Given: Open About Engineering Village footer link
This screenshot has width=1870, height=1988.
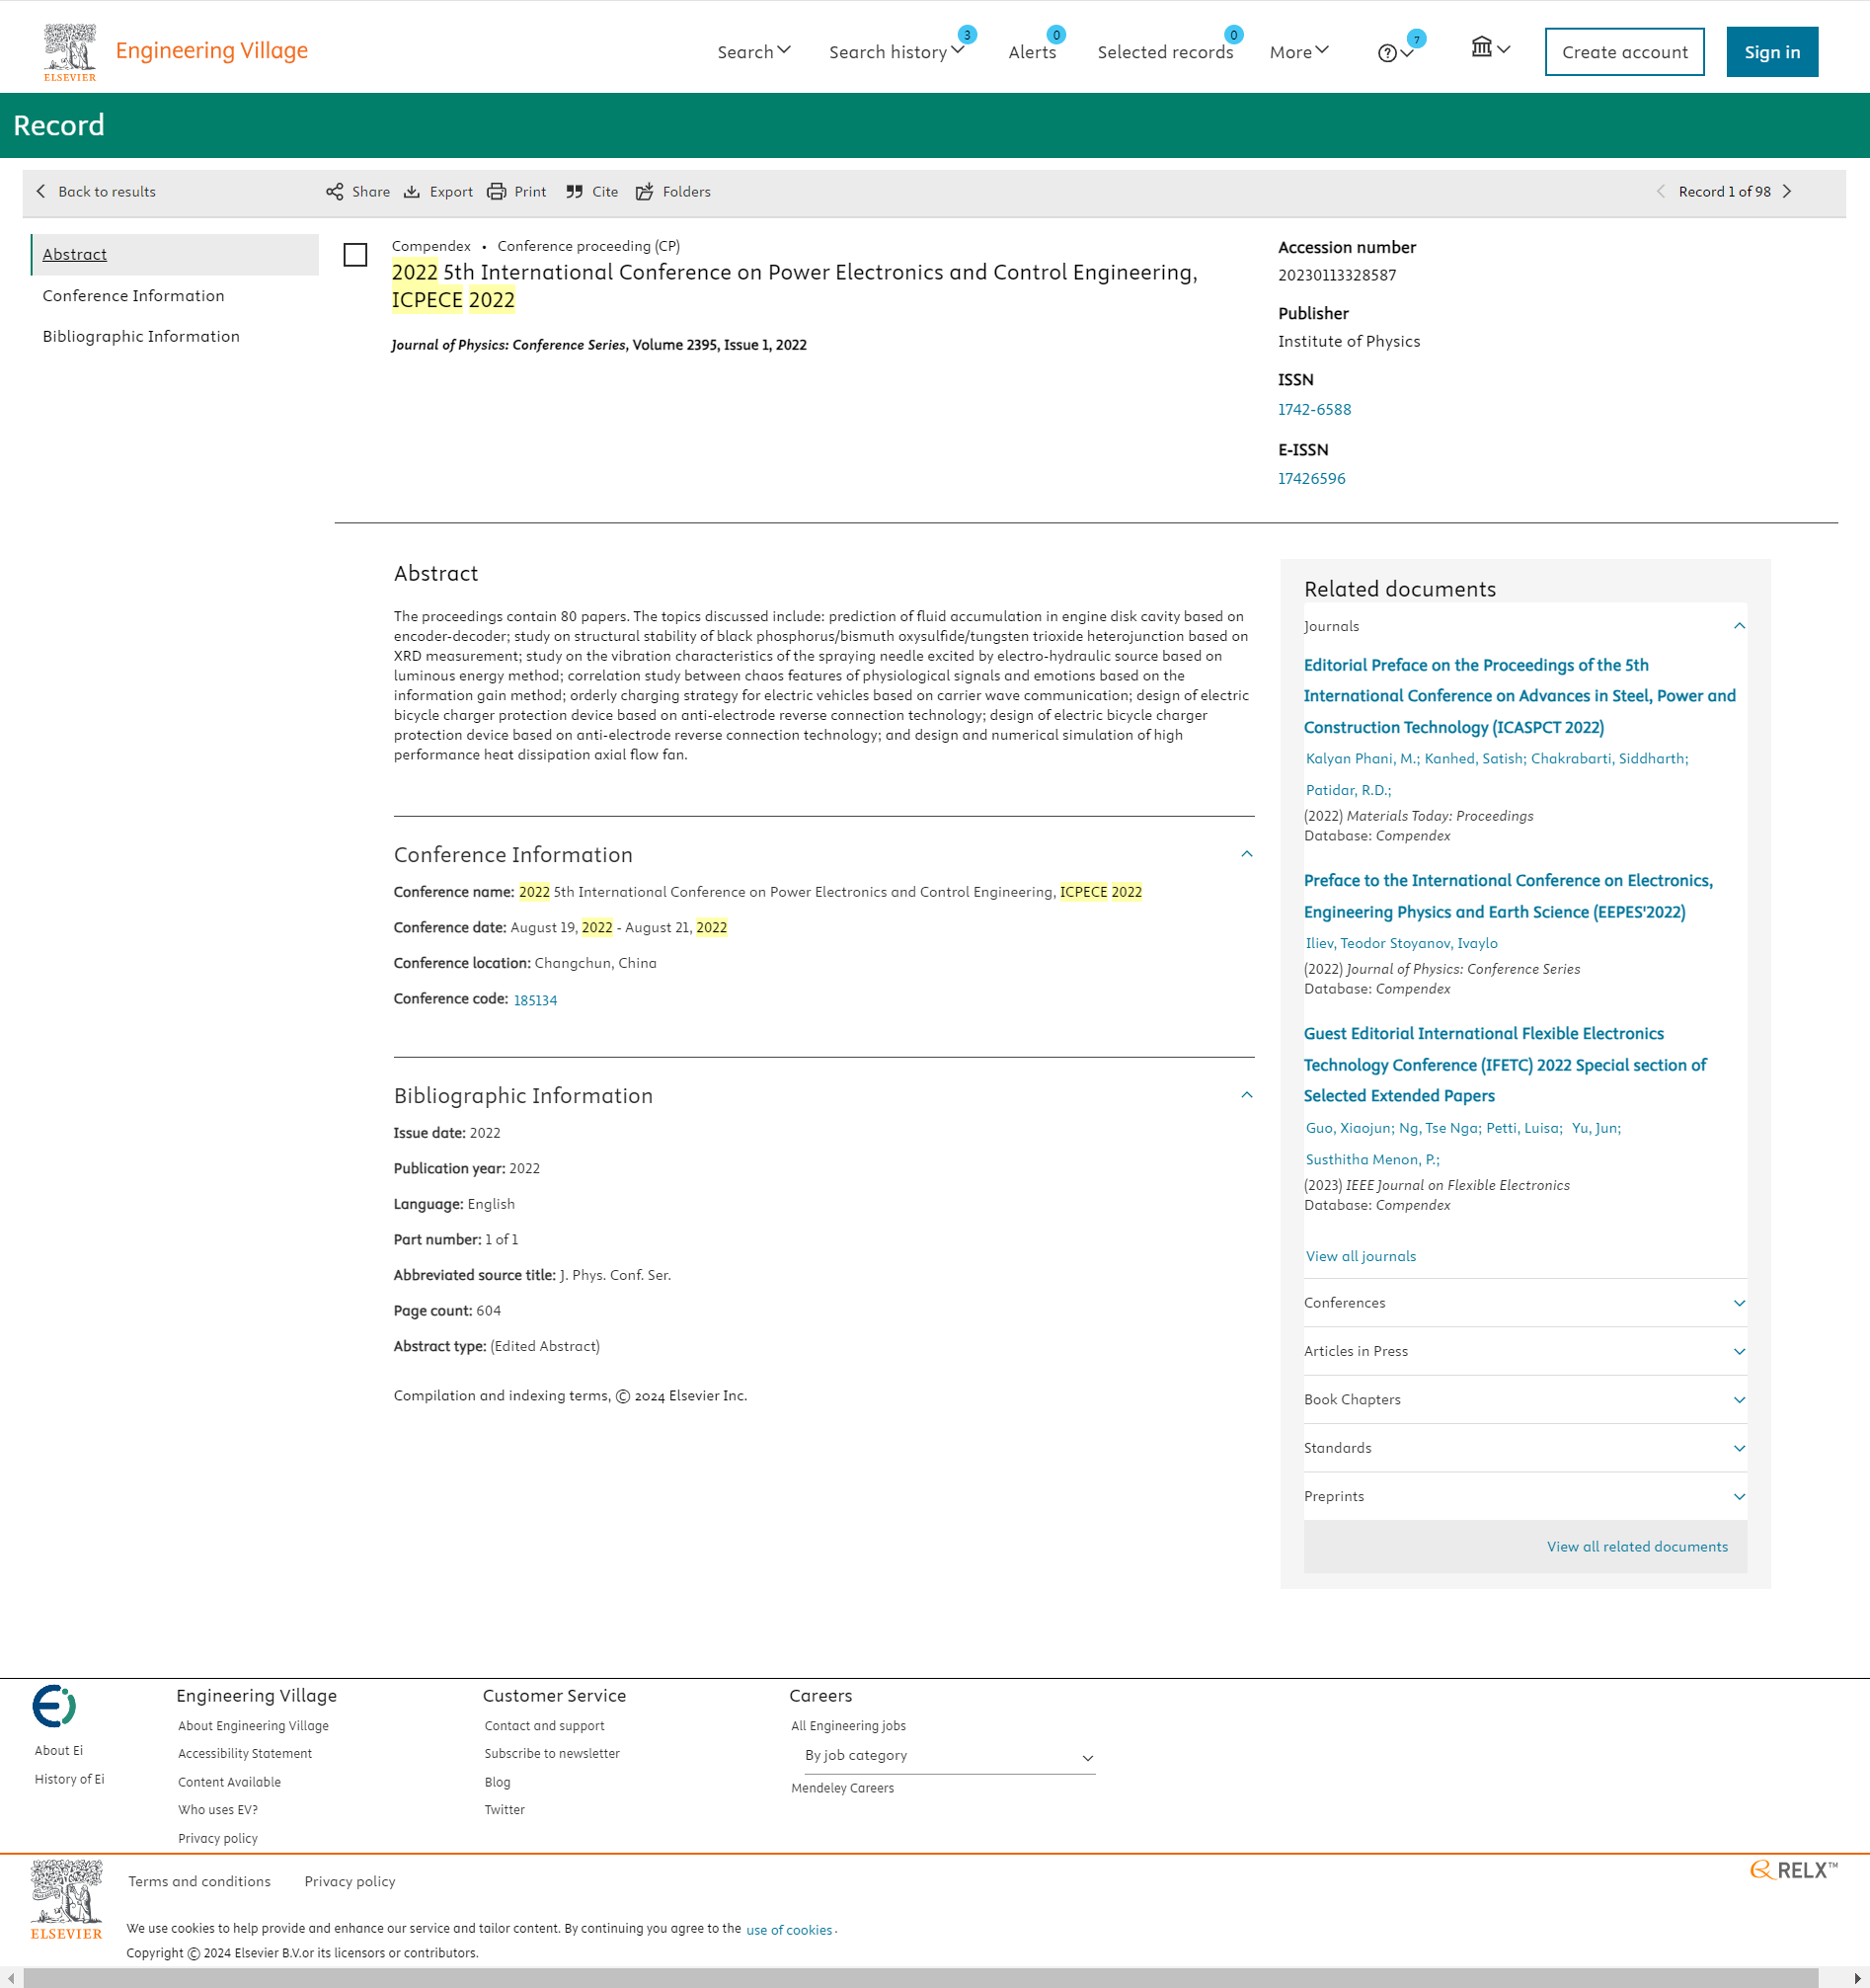Looking at the screenshot, I should pos(253,1726).
